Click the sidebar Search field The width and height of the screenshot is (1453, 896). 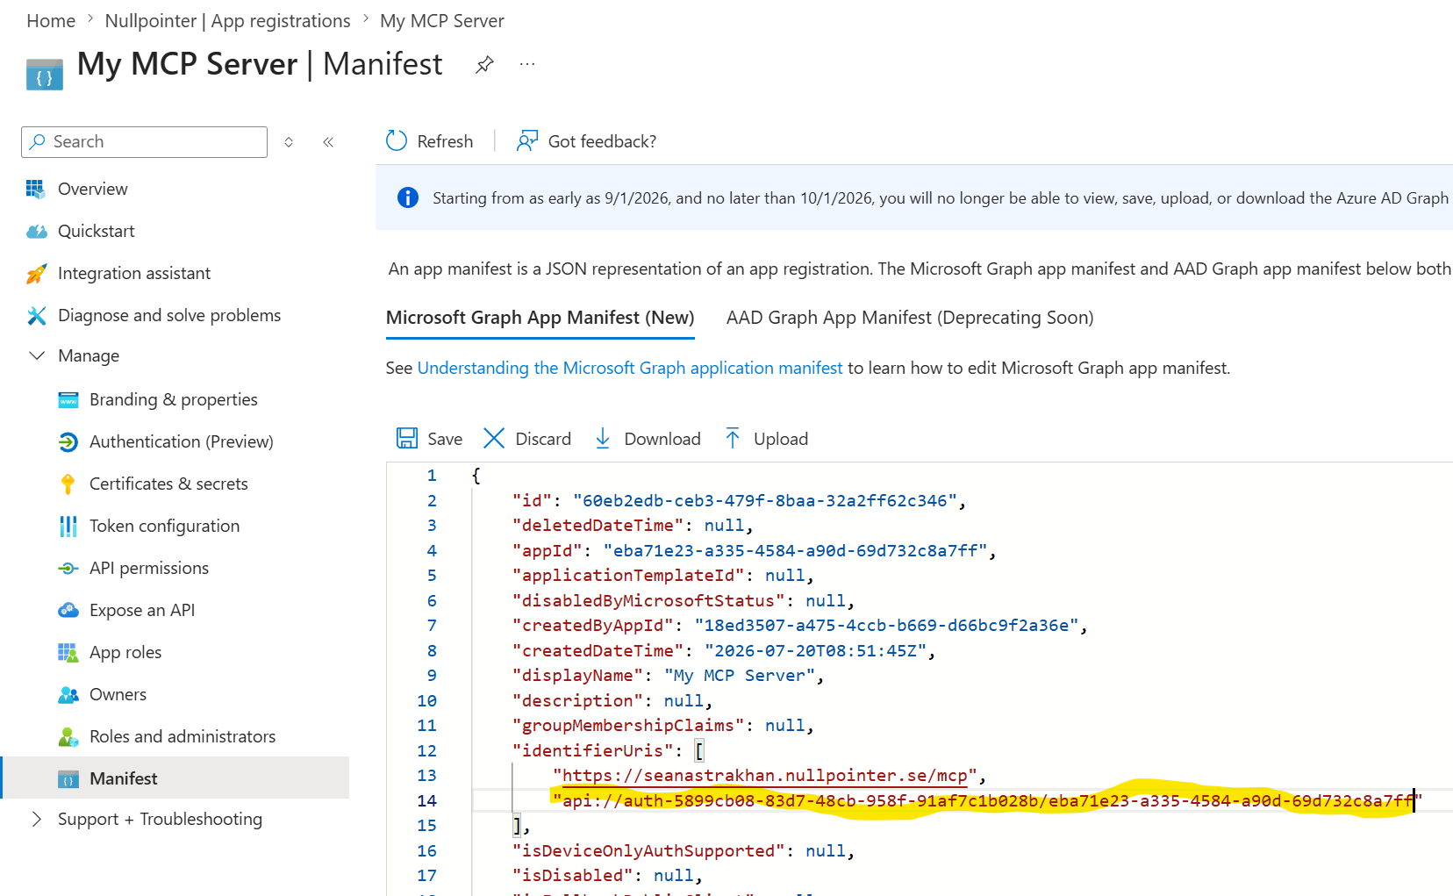coord(145,142)
